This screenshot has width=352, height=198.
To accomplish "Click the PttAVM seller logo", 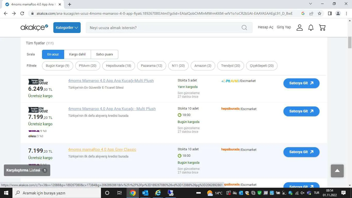I will click(x=230, y=81).
